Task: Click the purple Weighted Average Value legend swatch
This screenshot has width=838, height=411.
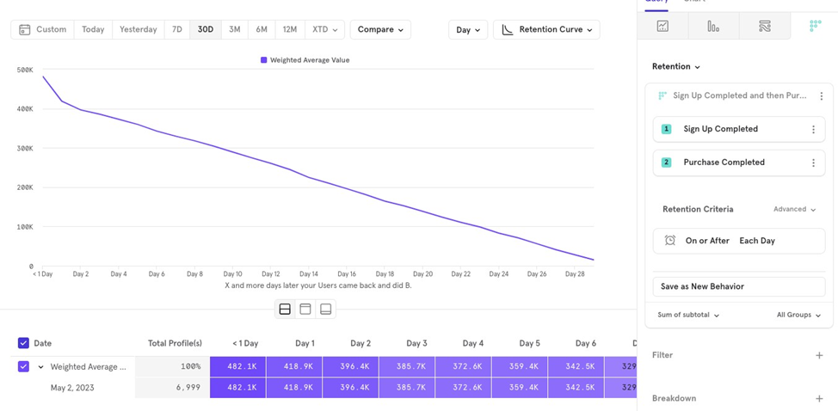Action: click(x=264, y=60)
